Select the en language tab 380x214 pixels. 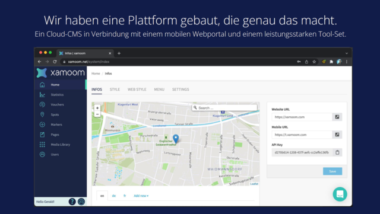click(x=102, y=196)
